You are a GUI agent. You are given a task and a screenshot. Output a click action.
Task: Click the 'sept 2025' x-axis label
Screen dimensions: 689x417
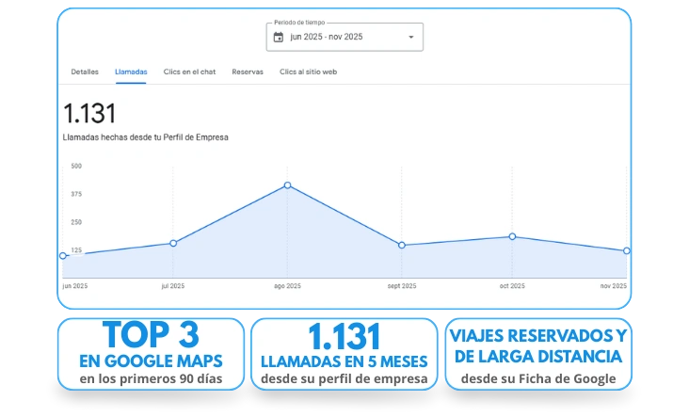[x=402, y=286]
